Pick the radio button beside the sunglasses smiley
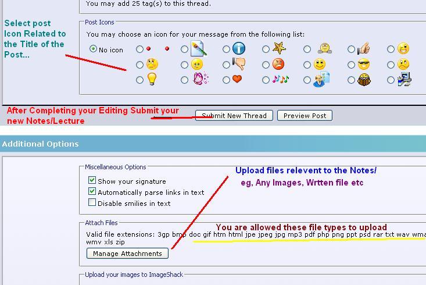426x285 pixels. point(351,65)
